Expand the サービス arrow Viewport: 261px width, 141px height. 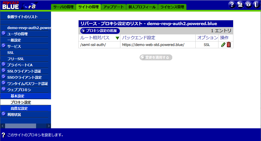4,46
